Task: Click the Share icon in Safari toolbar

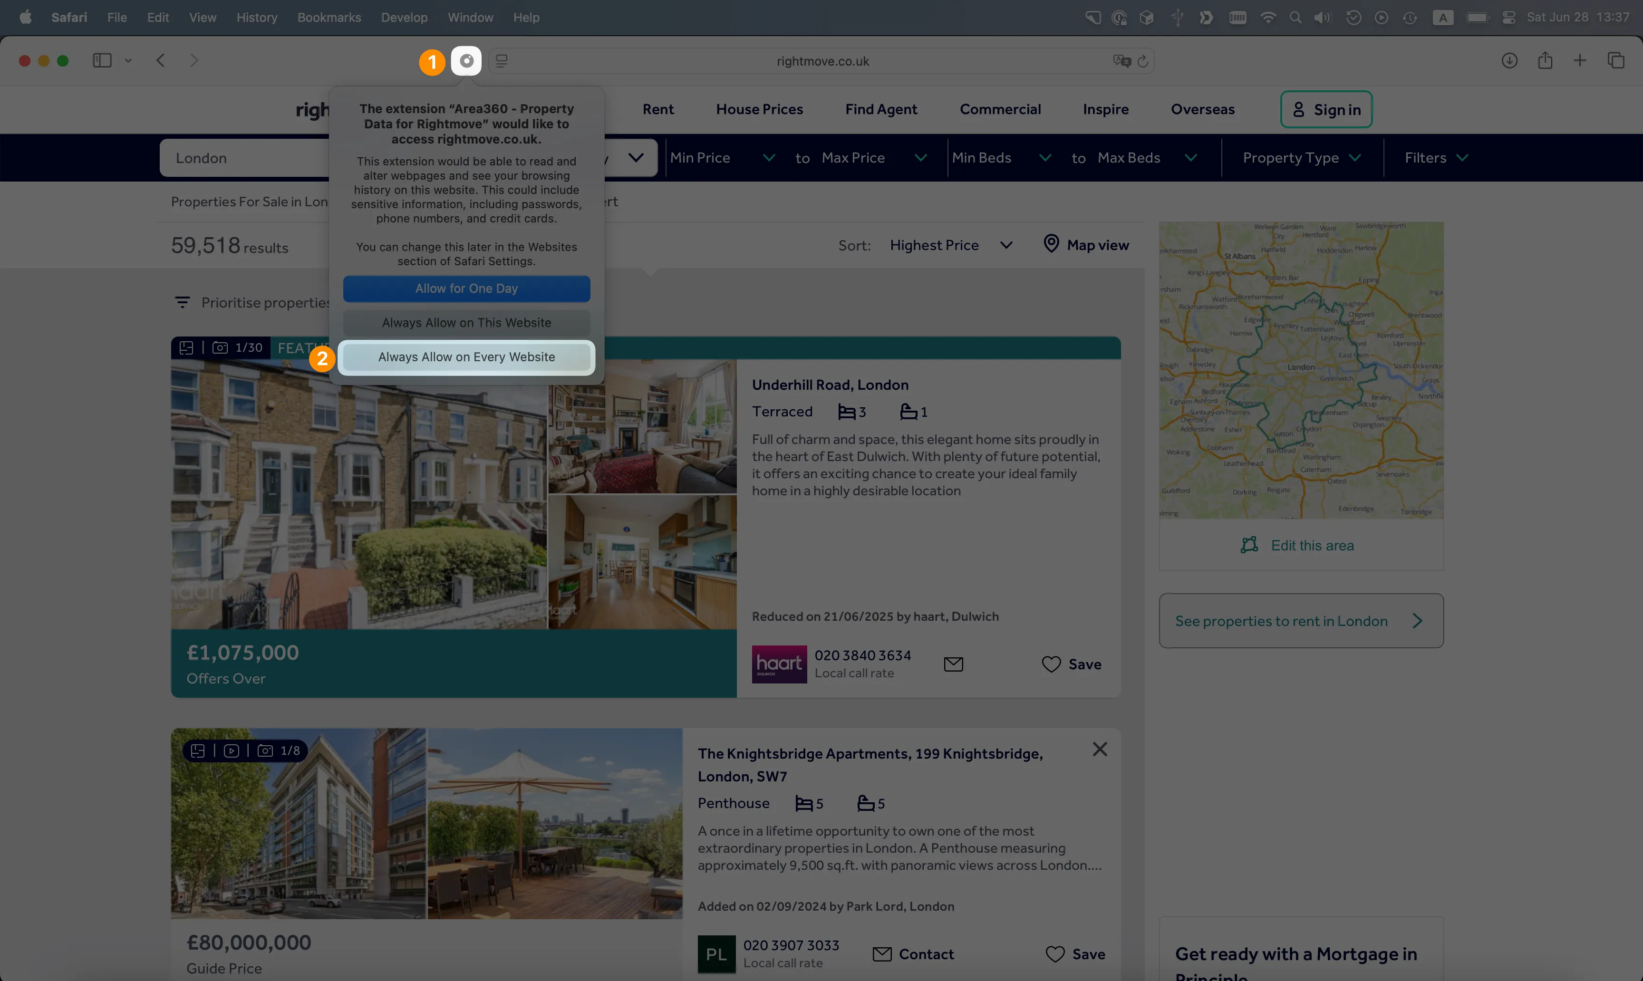Action: (1545, 61)
